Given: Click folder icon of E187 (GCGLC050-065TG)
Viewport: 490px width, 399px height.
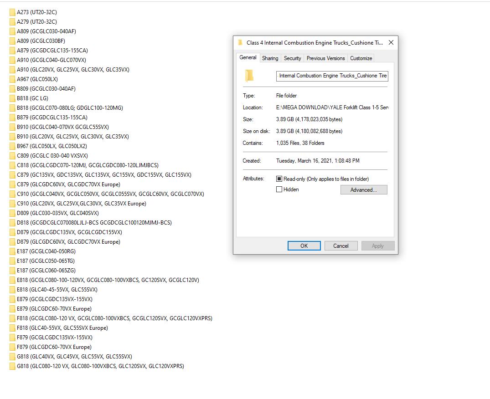Looking at the screenshot, I should 12,261.
